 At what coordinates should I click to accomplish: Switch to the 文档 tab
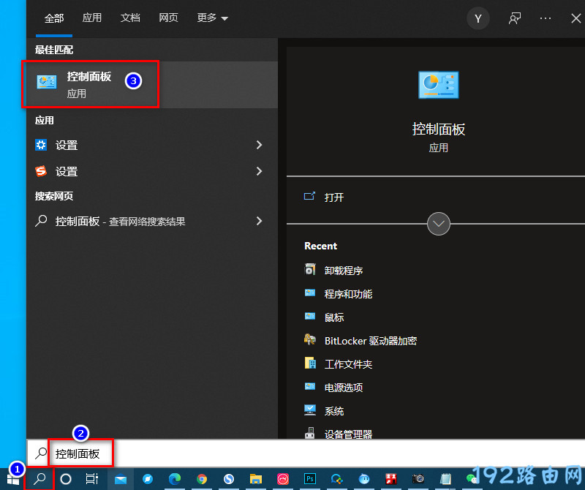(130, 18)
